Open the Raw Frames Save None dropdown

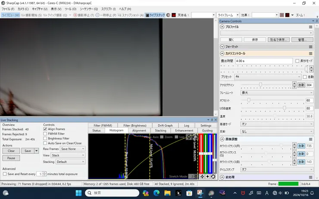coord(72,149)
